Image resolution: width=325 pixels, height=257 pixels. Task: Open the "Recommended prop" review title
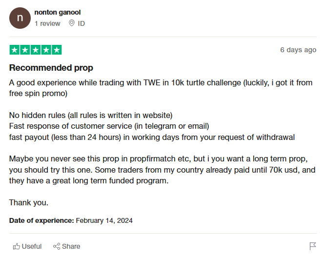(51, 68)
